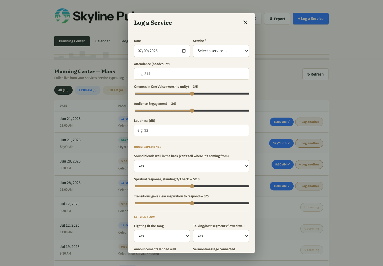Adjust the Audience Engagement slider
Viewport: 383px width, 266px height.
(x=191, y=111)
